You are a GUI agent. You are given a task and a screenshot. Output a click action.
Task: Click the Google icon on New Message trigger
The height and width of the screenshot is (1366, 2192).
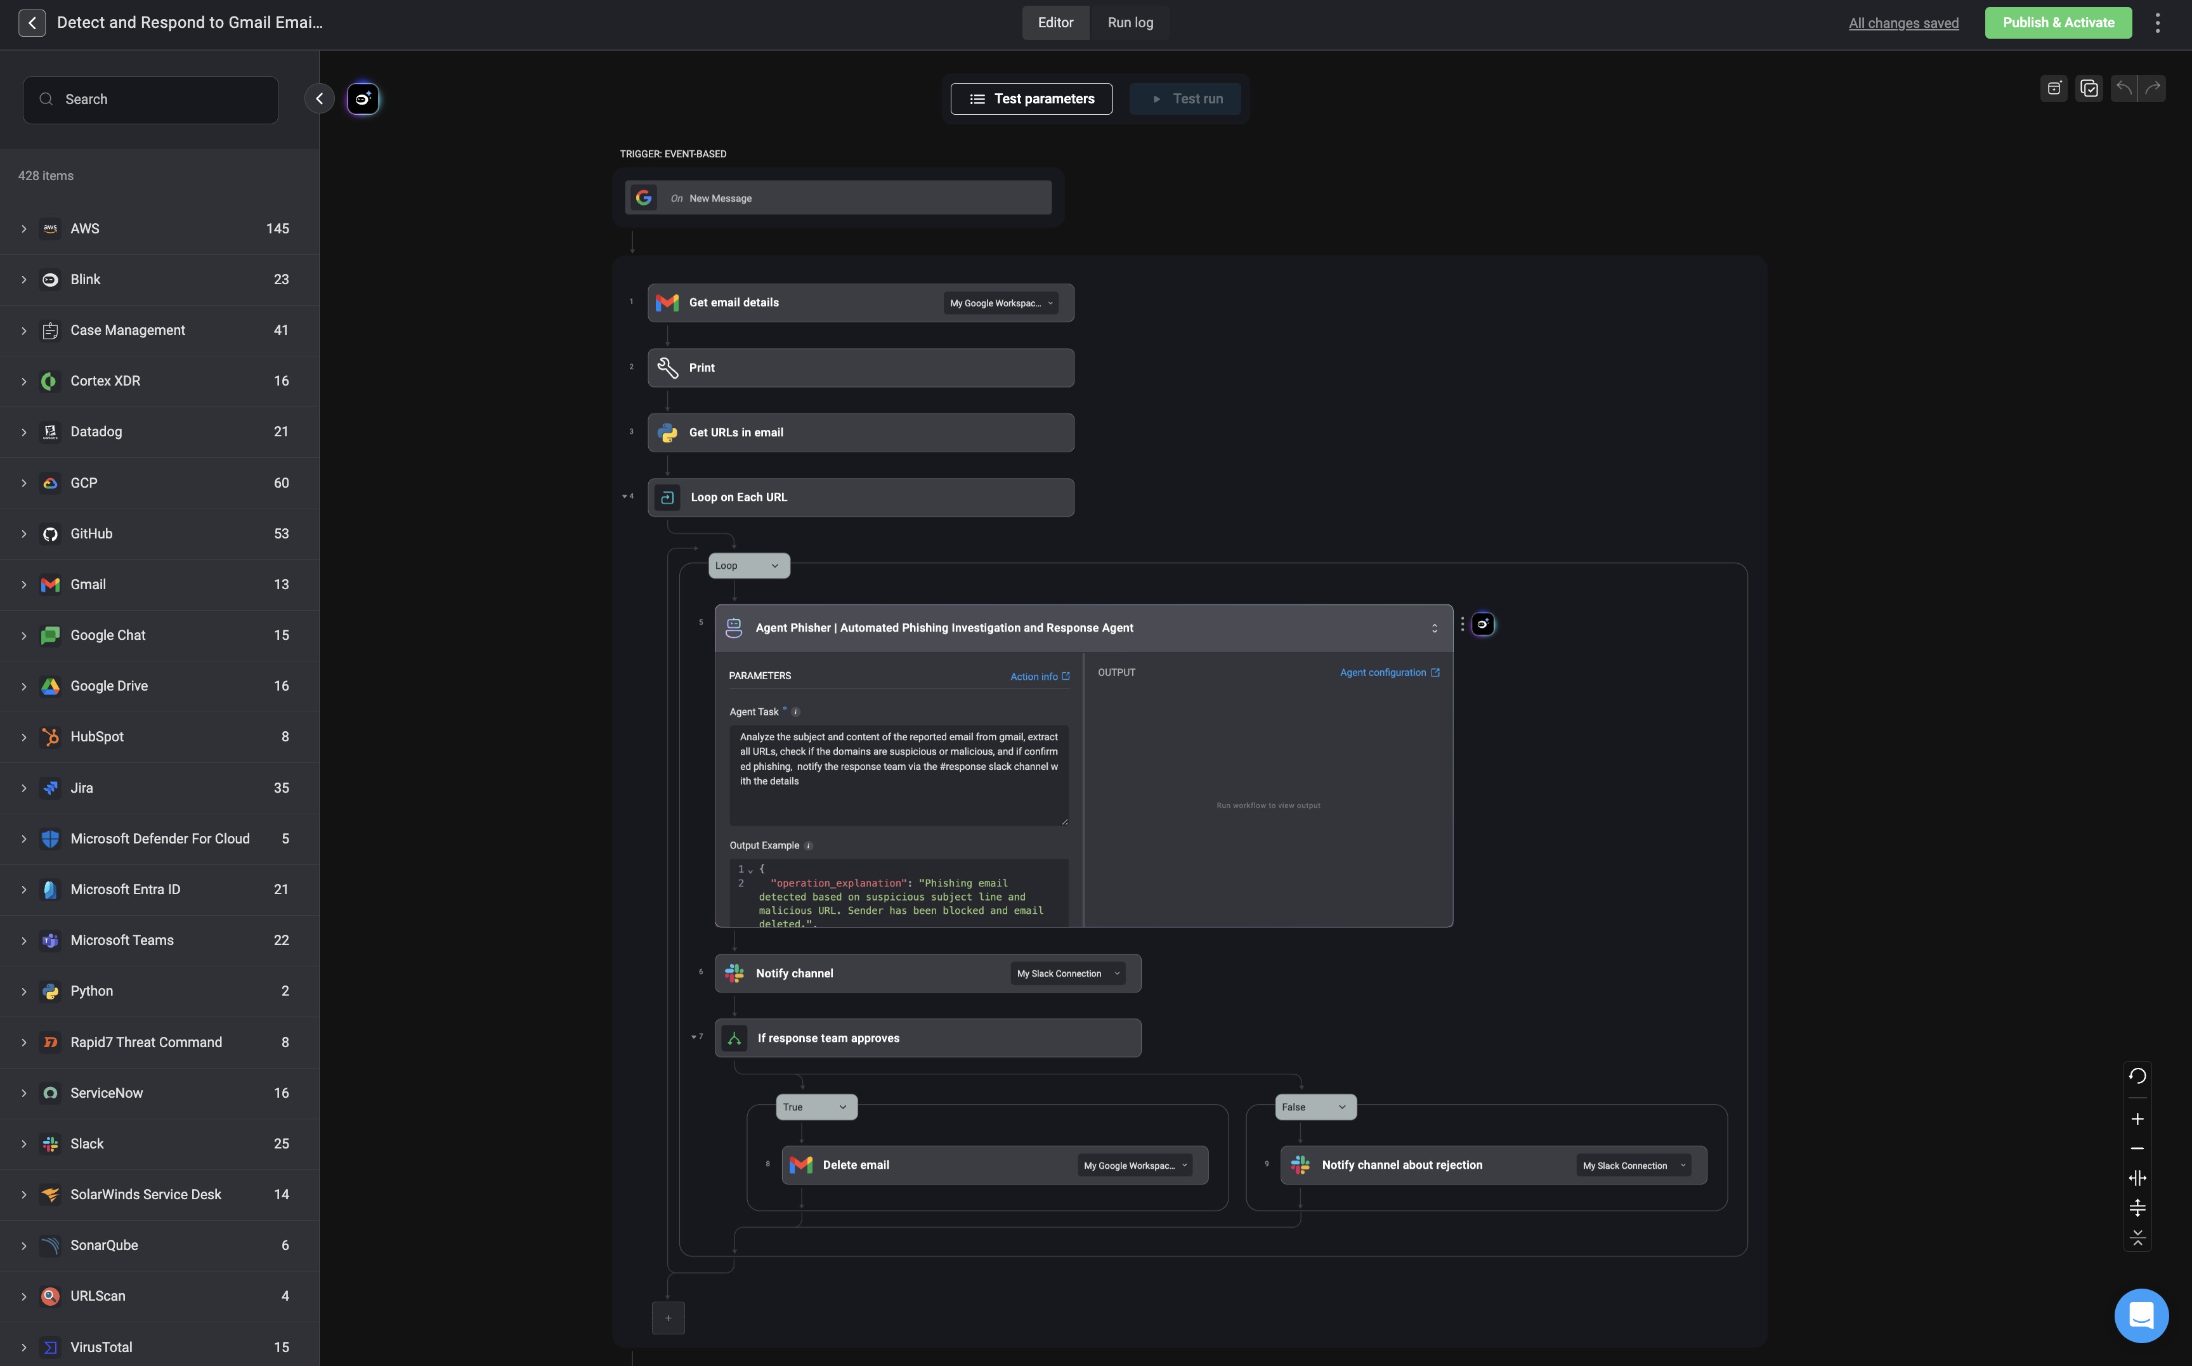click(643, 198)
